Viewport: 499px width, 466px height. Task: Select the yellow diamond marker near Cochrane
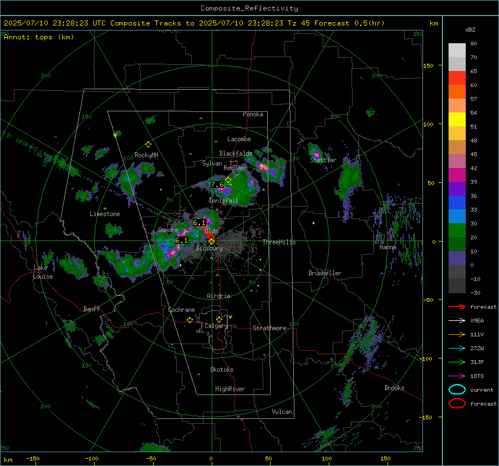click(190, 320)
